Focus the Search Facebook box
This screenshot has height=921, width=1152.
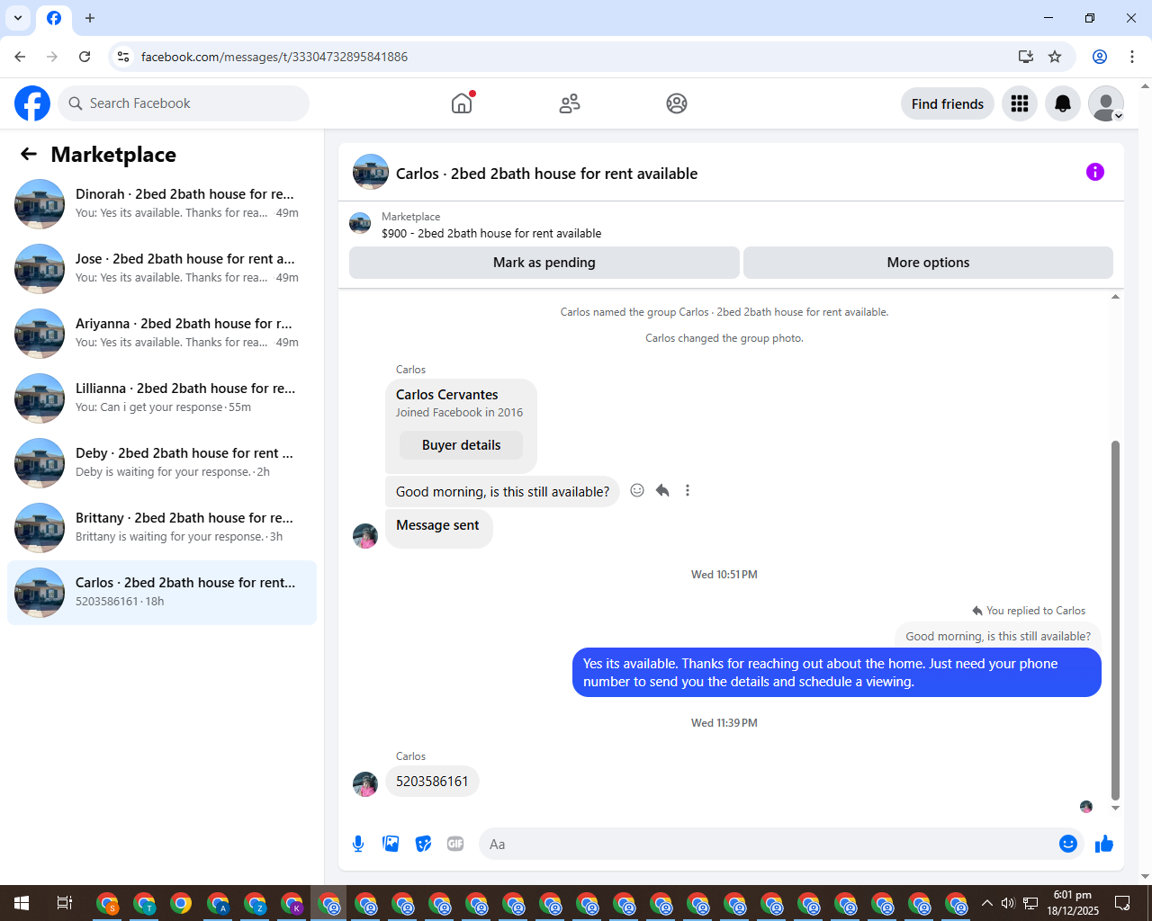(184, 103)
